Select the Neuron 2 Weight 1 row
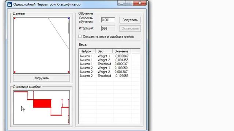 pos(110,68)
